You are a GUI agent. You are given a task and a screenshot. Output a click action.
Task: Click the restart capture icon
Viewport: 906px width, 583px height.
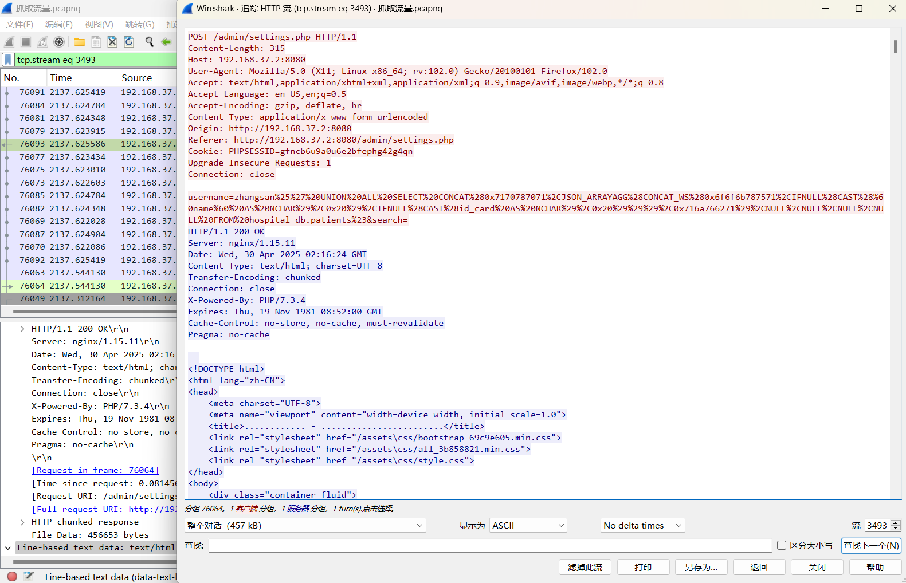[42, 42]
